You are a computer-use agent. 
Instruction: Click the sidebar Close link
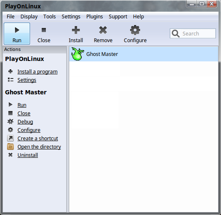tap(24, 113)
